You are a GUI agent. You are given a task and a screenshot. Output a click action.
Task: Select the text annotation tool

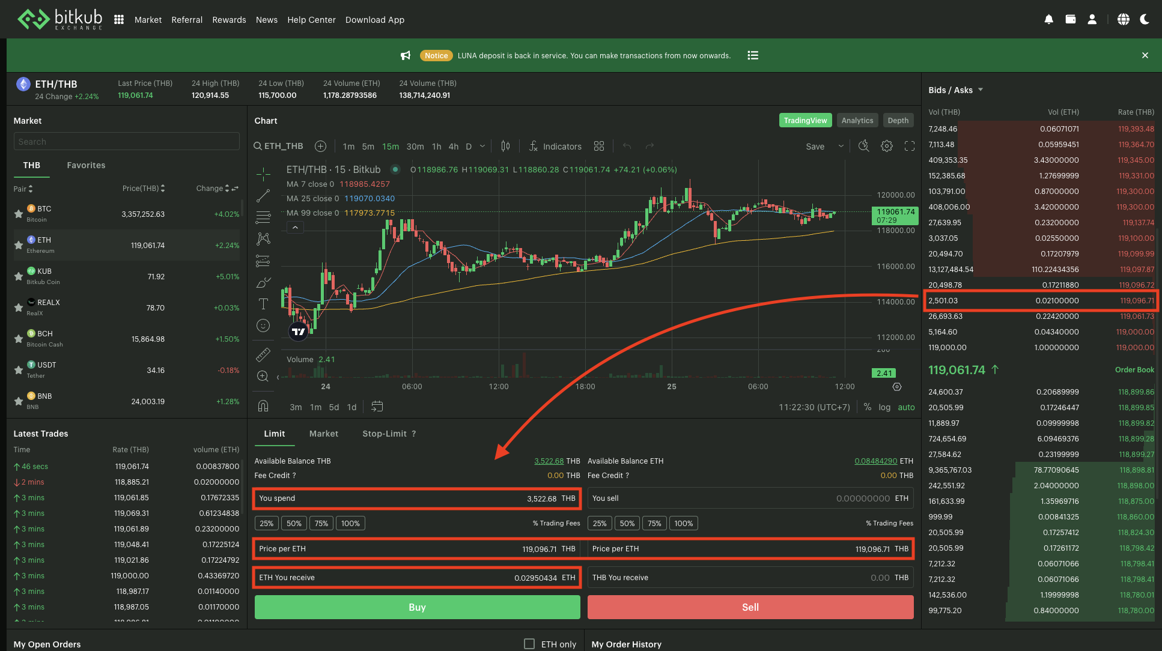tap(263, 304)
